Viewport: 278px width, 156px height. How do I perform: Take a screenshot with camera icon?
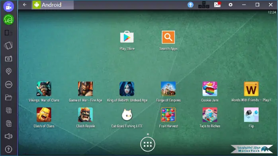[x=8, y=58]
